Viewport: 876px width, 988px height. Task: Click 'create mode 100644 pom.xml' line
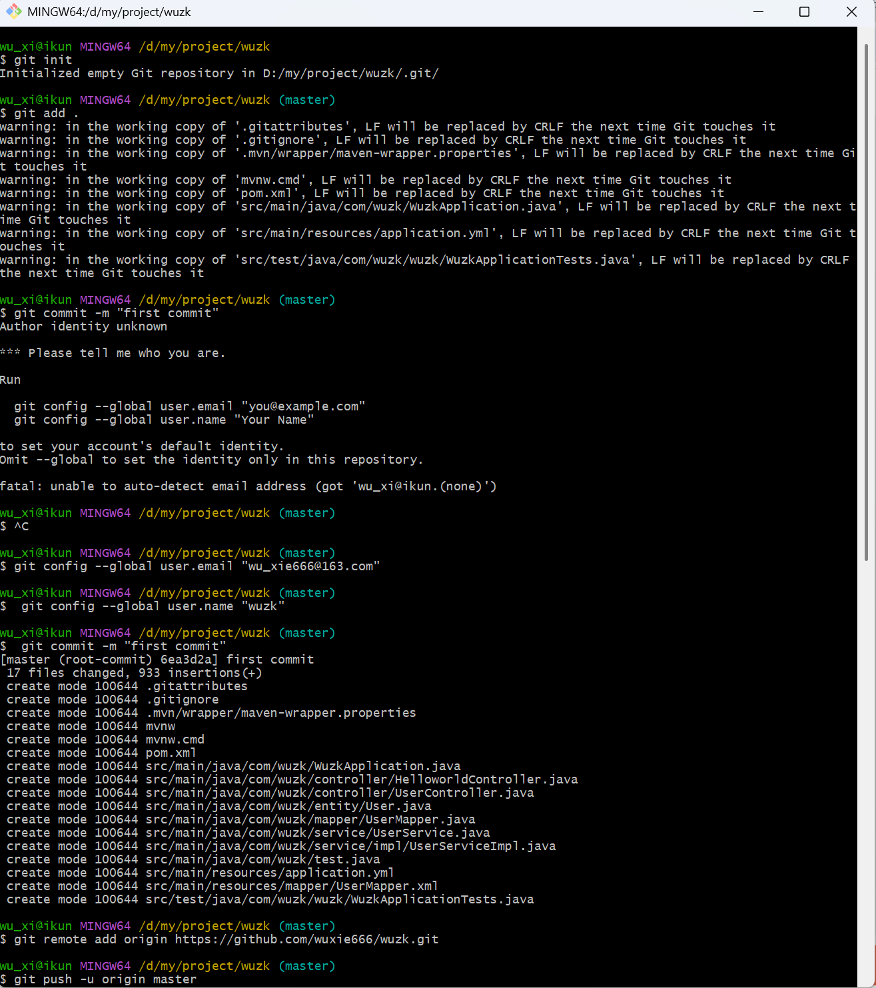point(101,753)
